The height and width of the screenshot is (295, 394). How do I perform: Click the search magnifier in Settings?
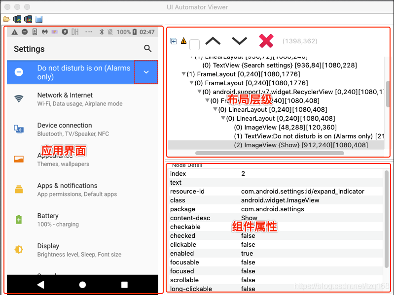(148, 48)
